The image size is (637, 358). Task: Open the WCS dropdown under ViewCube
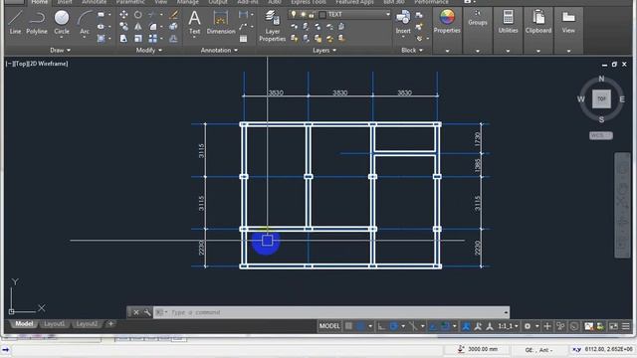(601, 135)
